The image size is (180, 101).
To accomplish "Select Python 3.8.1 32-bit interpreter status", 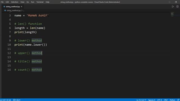I will coord(5,100).
